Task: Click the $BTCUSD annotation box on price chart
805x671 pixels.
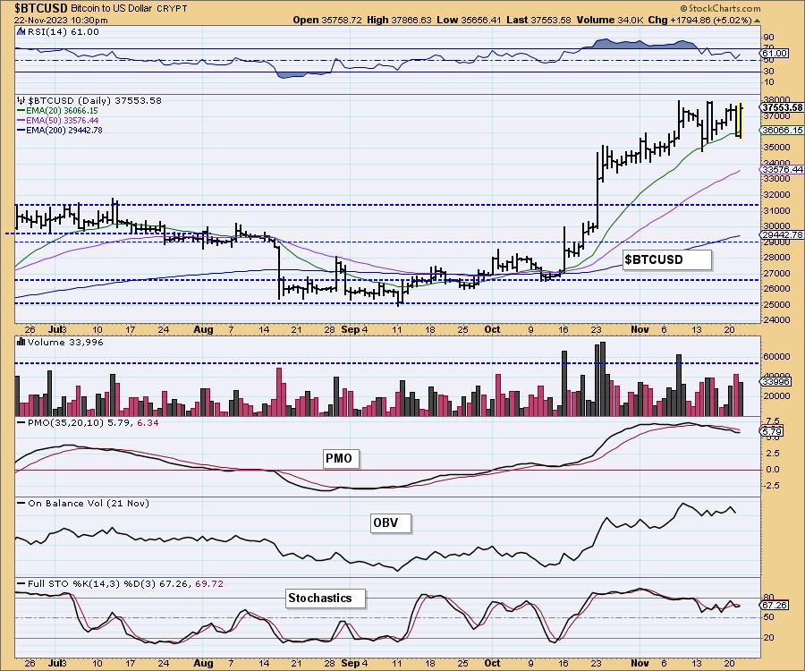Action: click(667, 259)
